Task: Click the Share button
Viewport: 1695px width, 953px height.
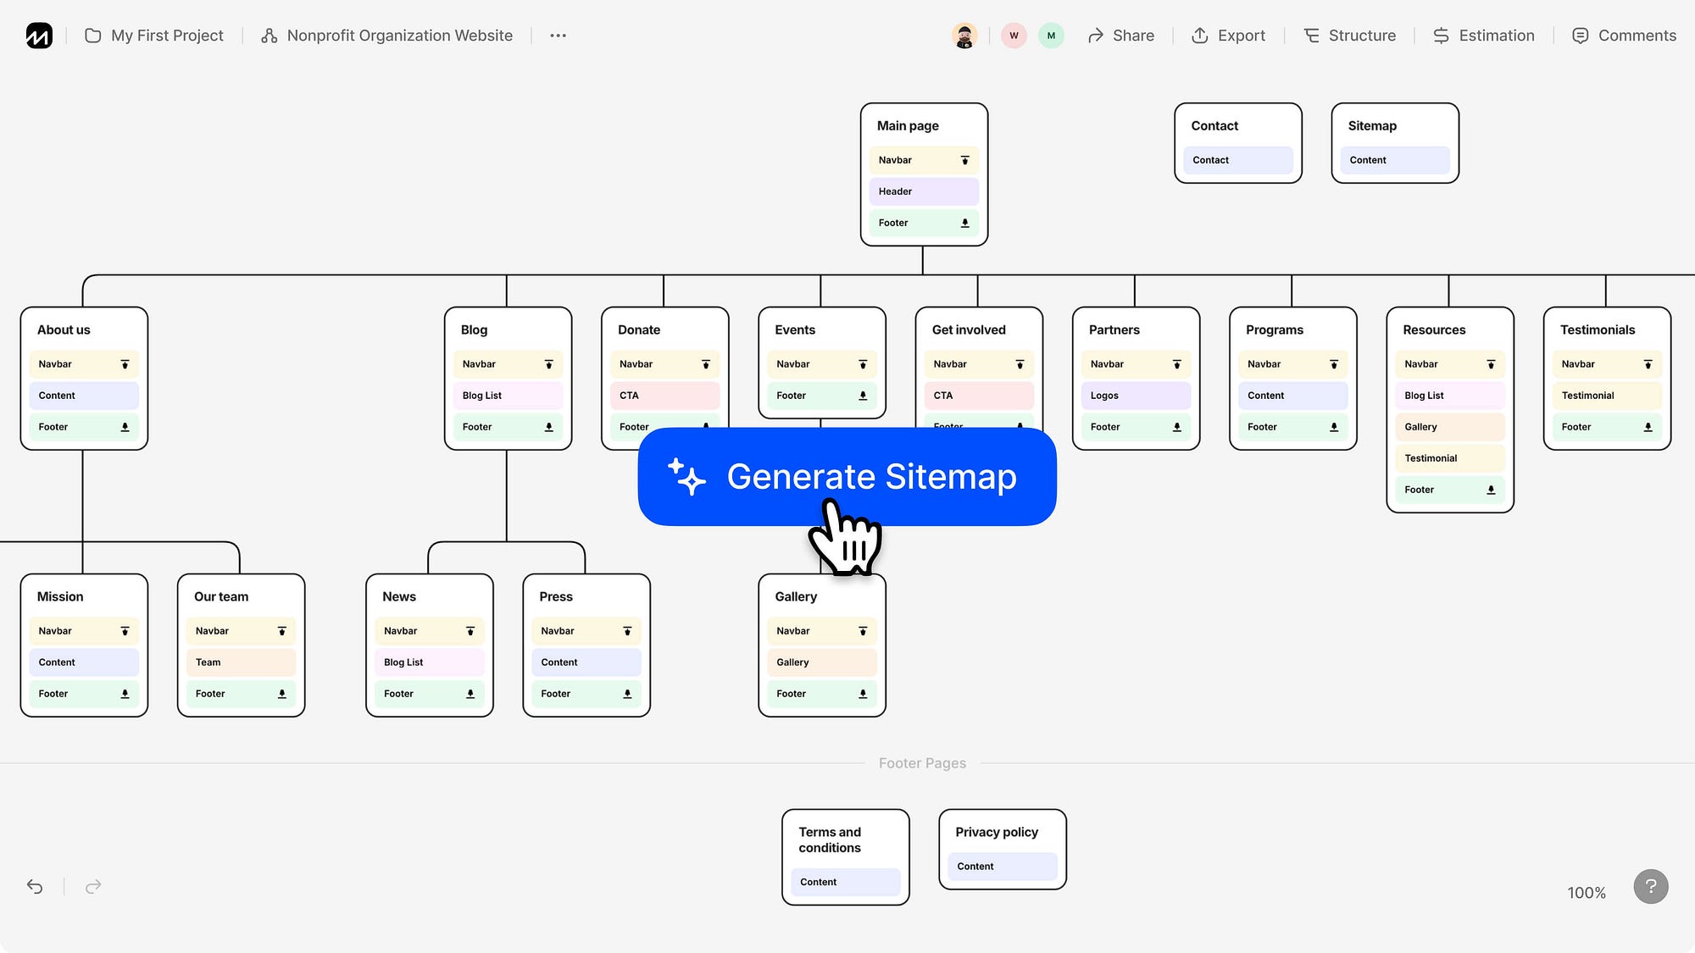Action: (x=1120, y=36)
